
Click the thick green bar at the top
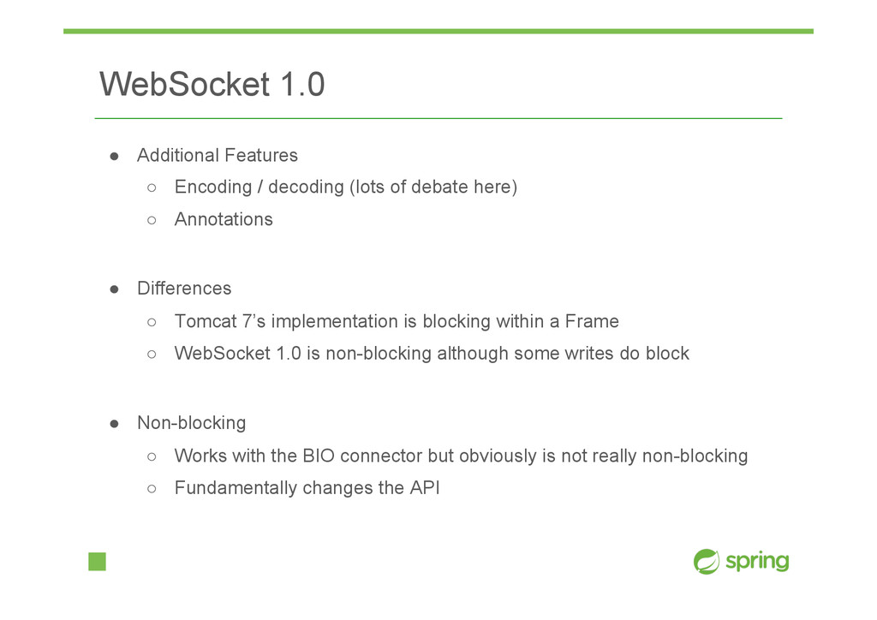coord(438,32)
